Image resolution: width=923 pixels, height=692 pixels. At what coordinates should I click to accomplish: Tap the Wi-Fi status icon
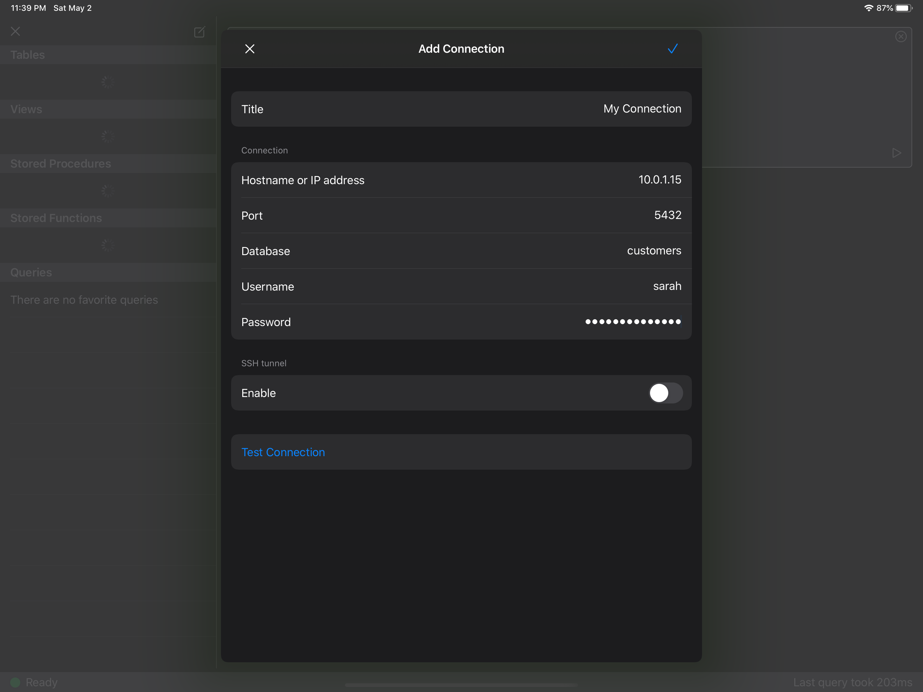coord(868,8)
